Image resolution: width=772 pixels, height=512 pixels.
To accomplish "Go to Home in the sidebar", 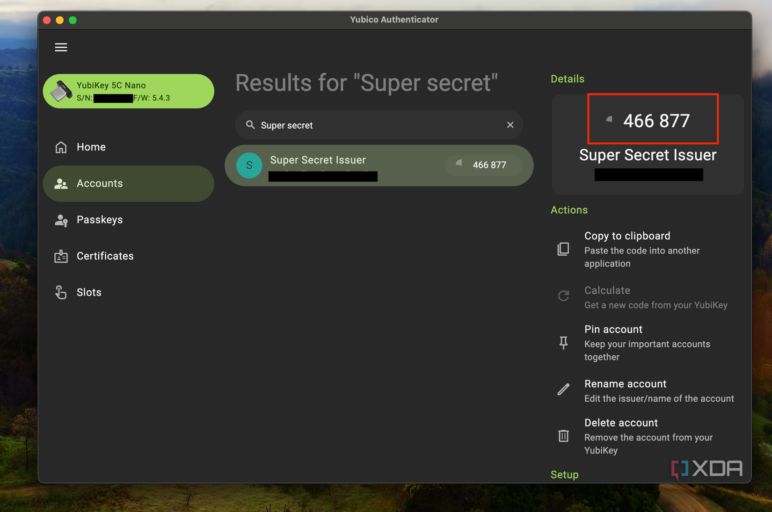I will [128, 147].
